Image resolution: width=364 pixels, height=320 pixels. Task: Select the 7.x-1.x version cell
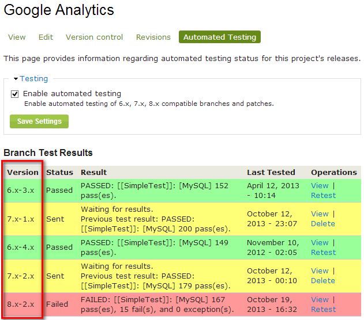pyautogui.click(x=20, y=219)
